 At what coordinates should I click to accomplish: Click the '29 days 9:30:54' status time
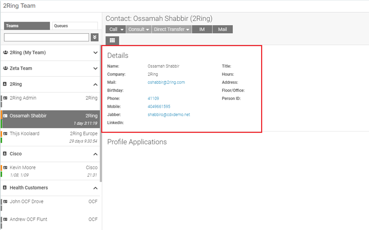(x=83, y=141)
